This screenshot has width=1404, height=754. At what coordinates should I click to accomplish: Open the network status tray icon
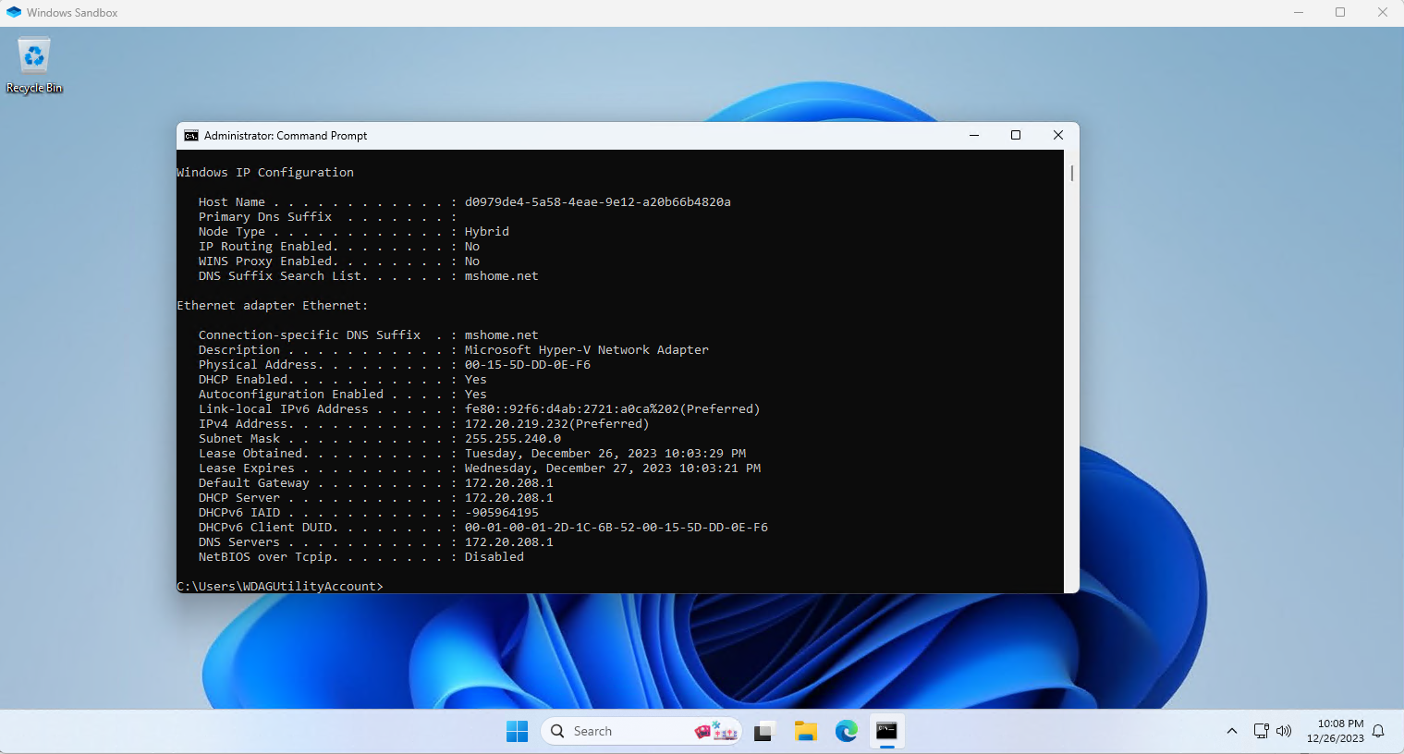[x=1261, y=731]
